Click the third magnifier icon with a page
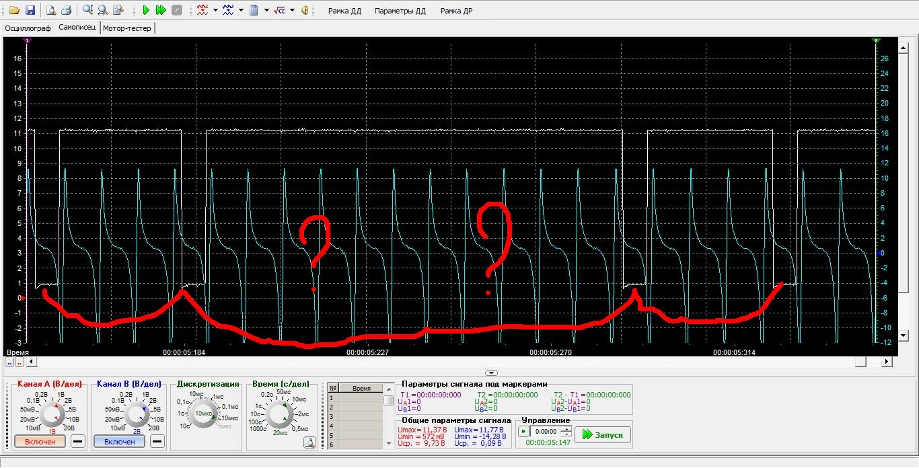 pyautogui.click(x=118, y=10)
